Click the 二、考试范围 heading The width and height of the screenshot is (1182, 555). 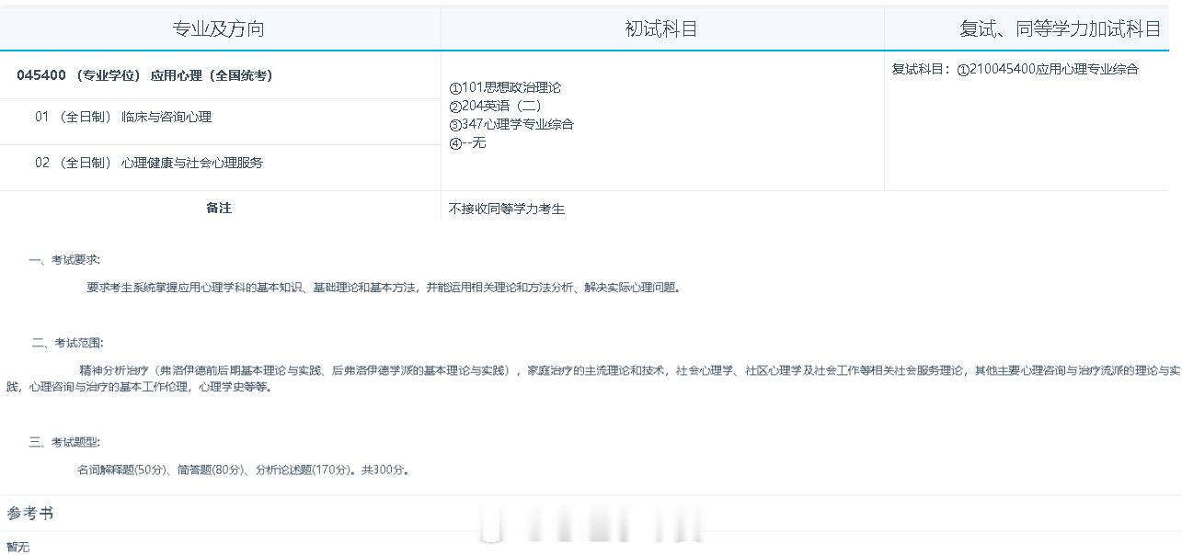(67, 343)
